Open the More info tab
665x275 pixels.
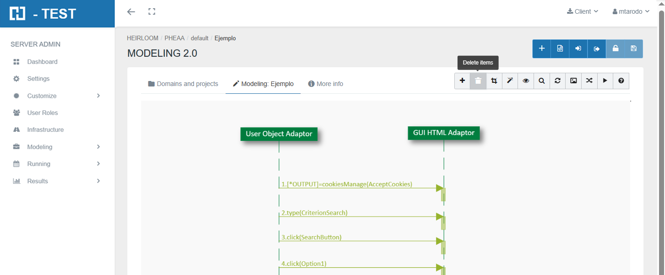point(326,84)
